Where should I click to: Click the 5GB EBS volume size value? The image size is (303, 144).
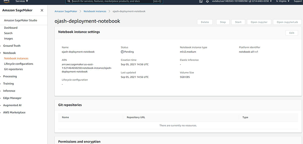point(185,77)
